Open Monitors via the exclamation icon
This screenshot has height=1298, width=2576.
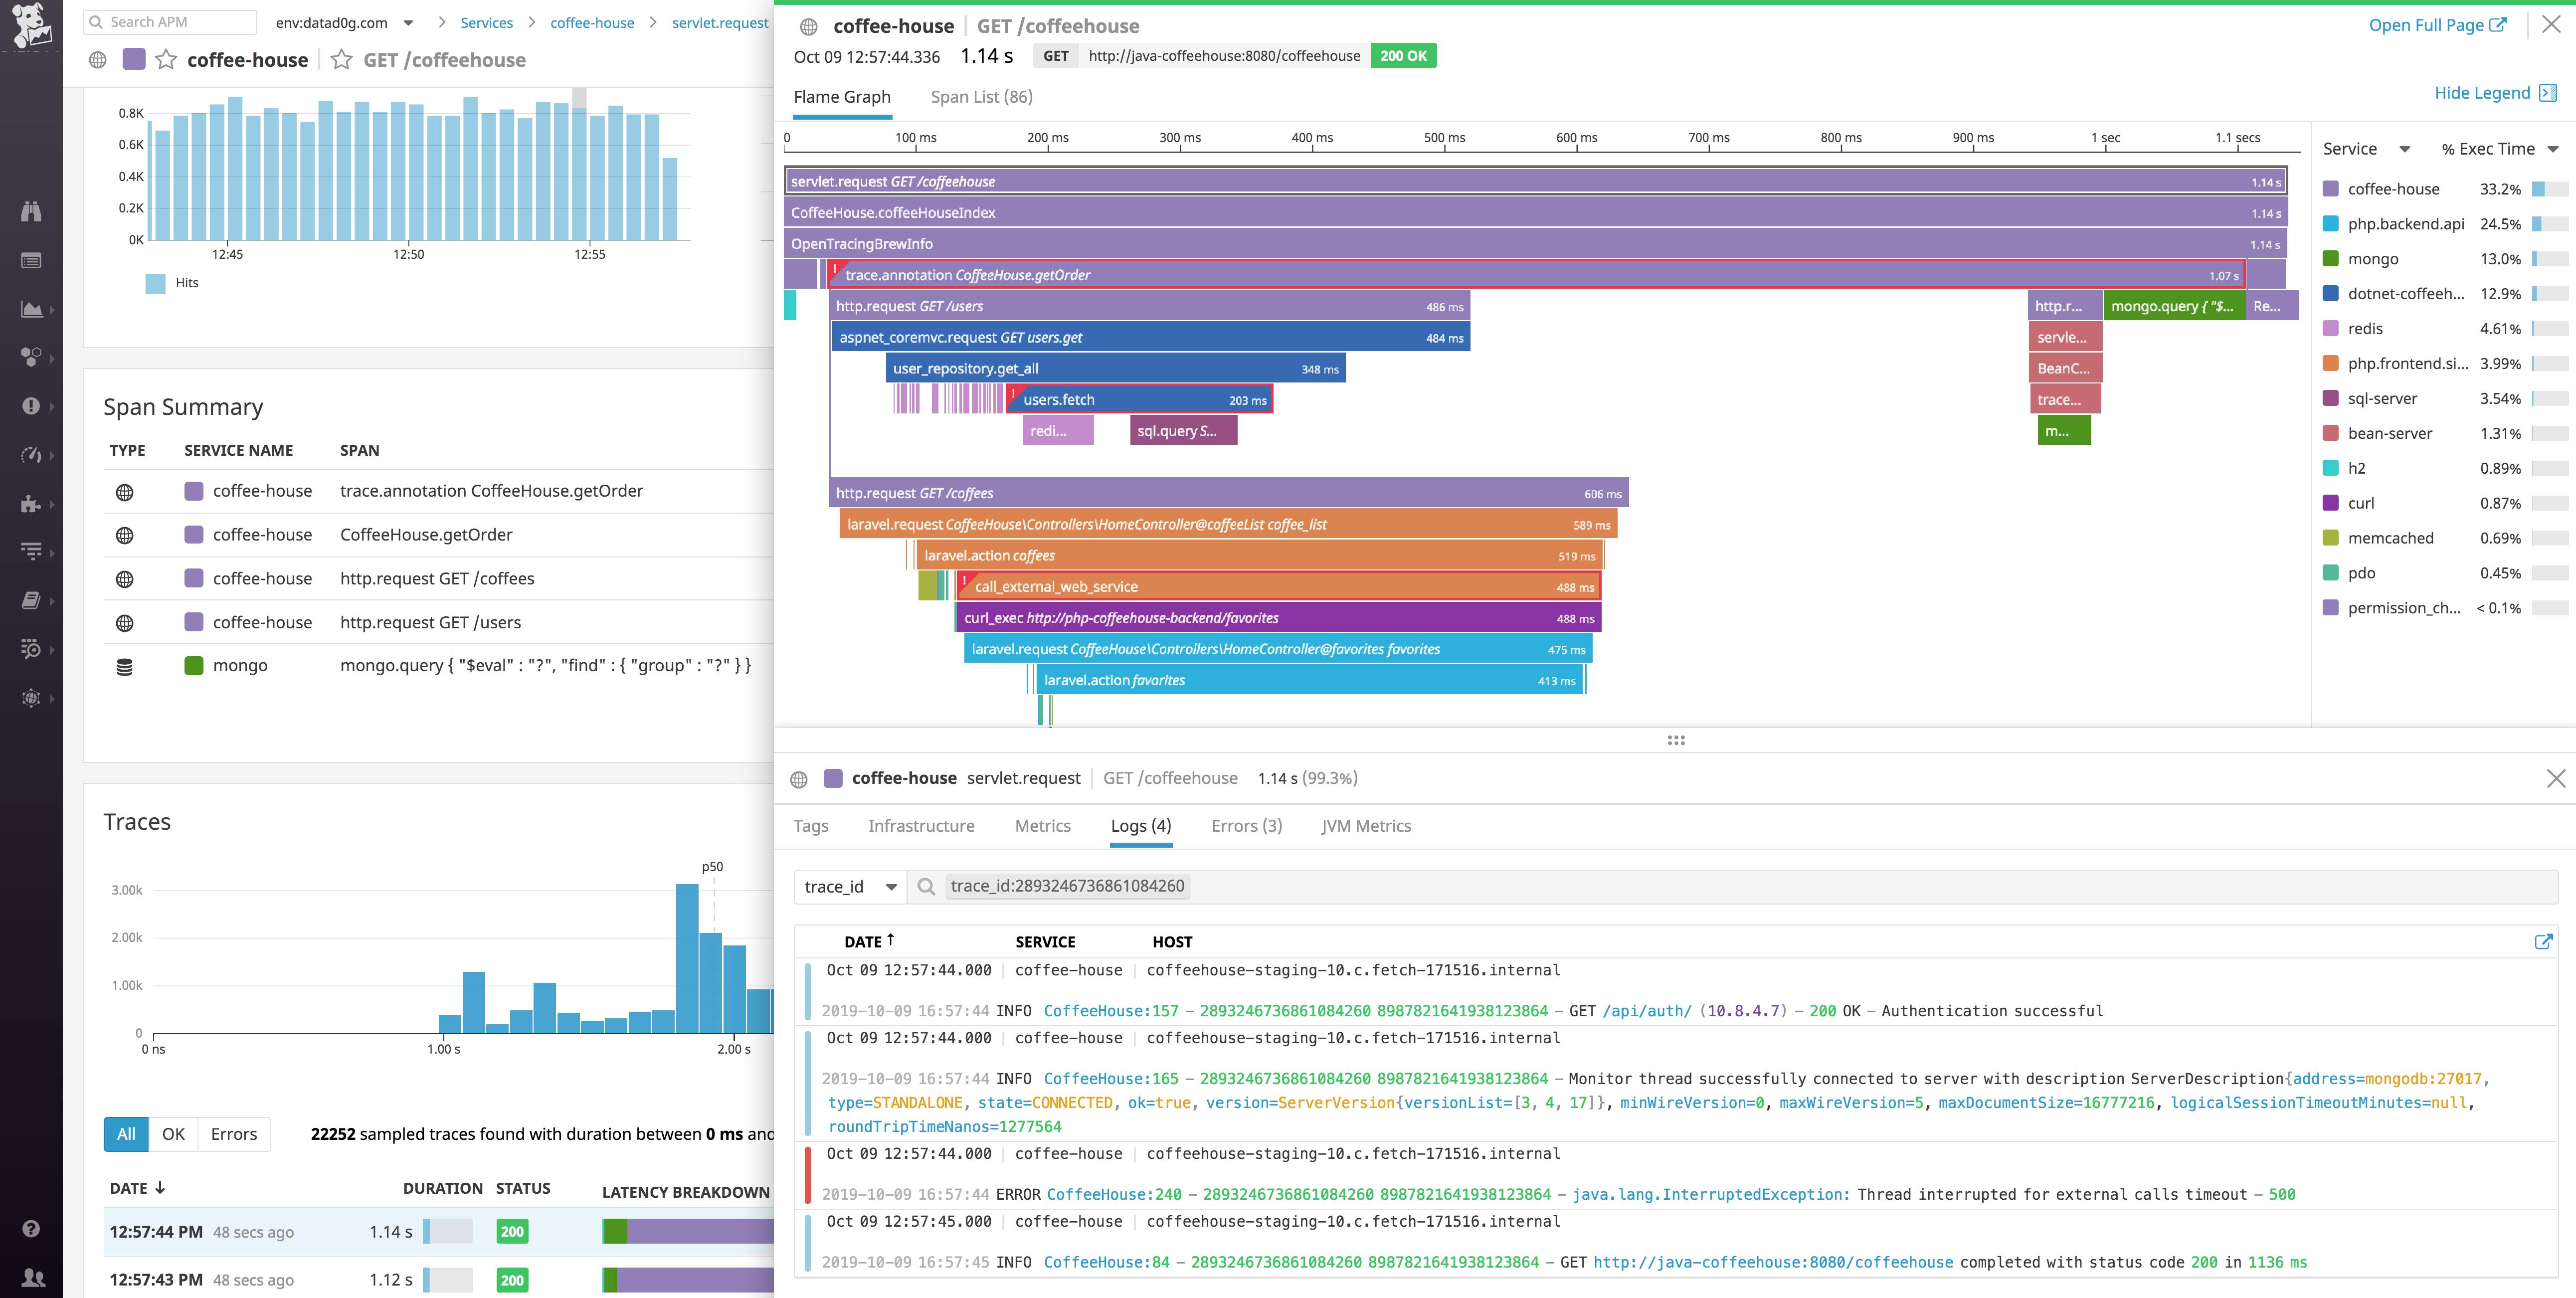[30, 404]
